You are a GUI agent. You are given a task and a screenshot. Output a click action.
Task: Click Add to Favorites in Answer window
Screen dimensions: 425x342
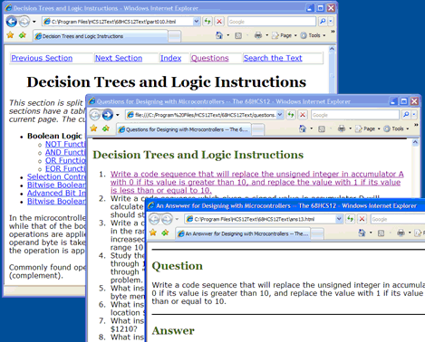coord(165,233)
